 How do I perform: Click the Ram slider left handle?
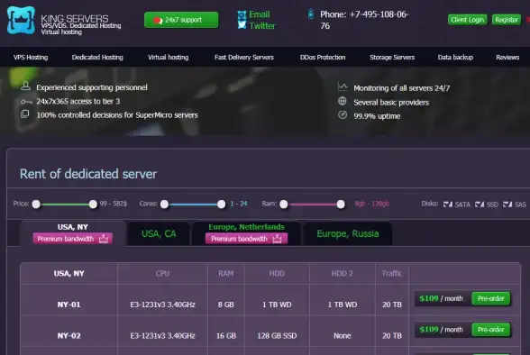[x=284, y=204]
